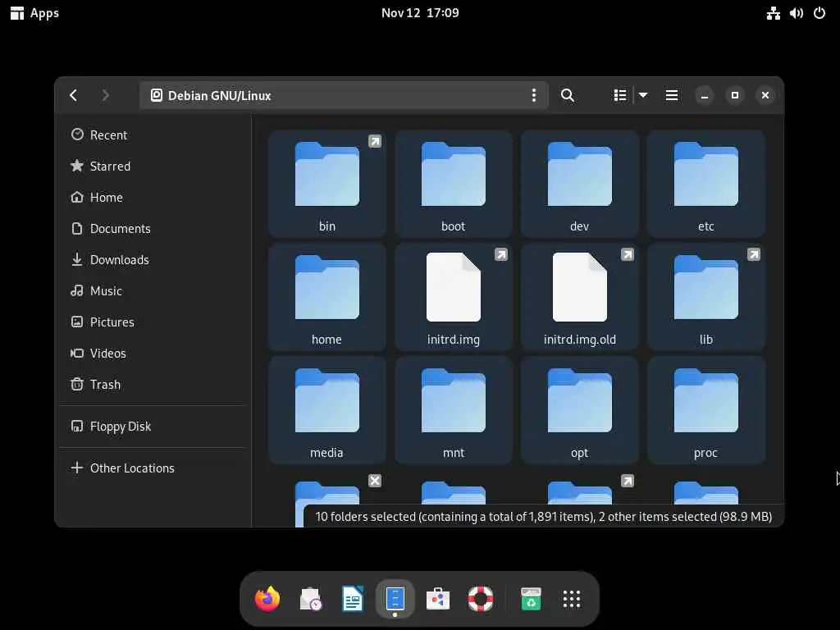Open the Help lifebuoy dock icon
840x630 pixels.
click(x=481, y=598)
